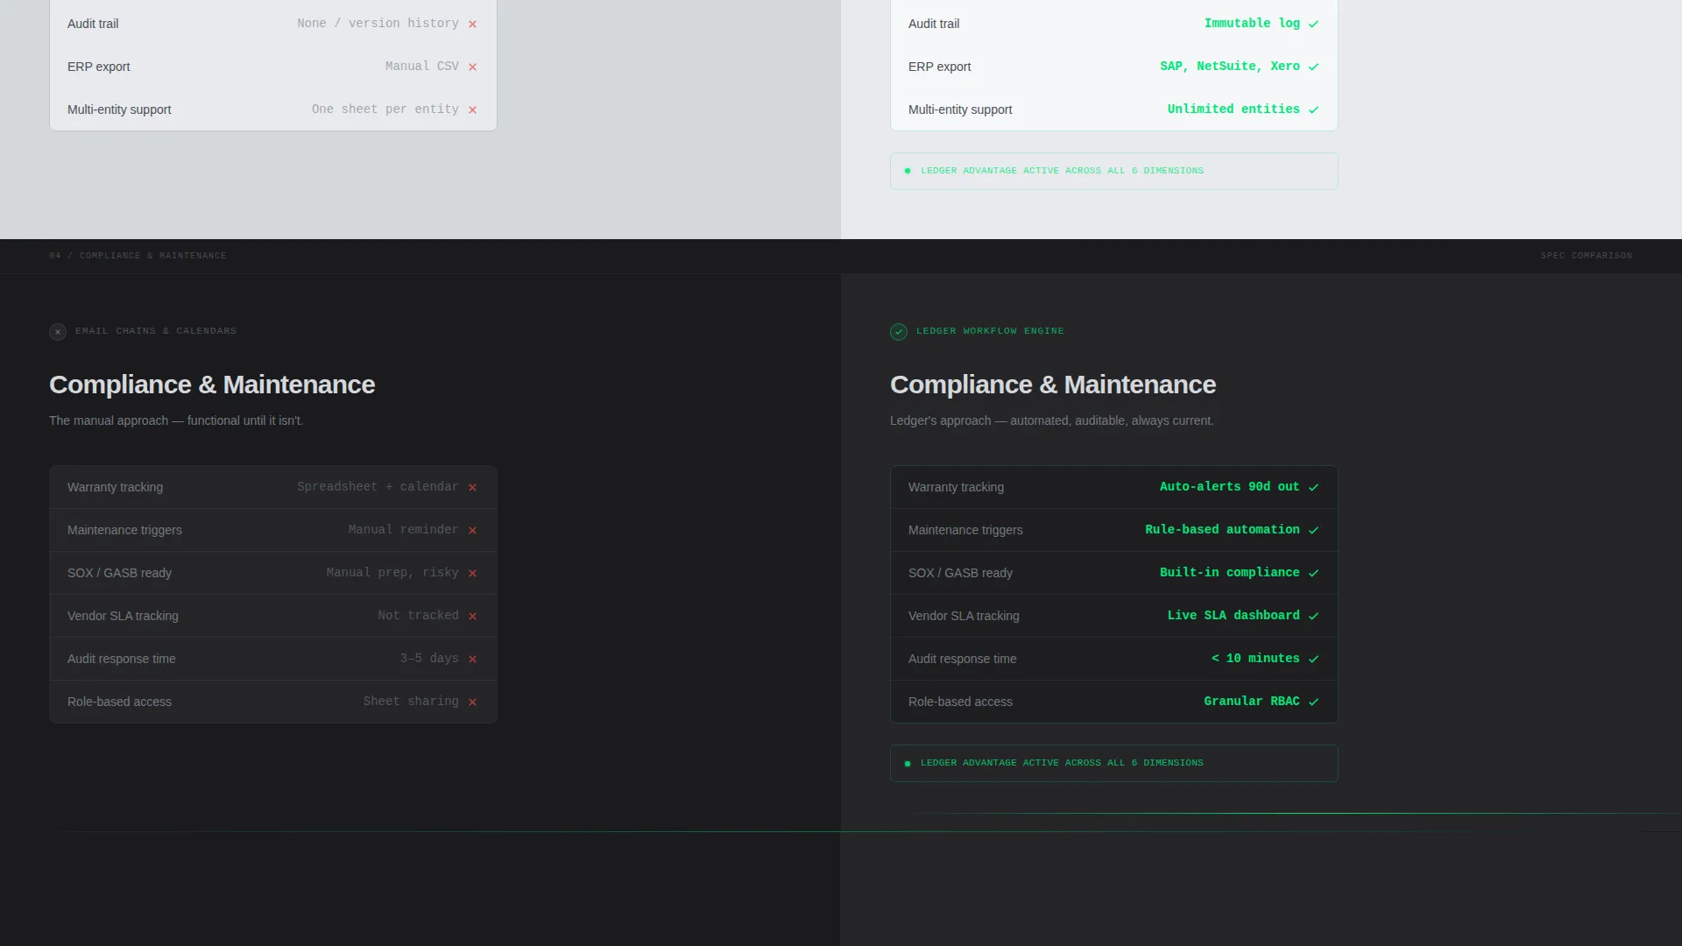Click the green check beside 'Immutable log'

1313,25
